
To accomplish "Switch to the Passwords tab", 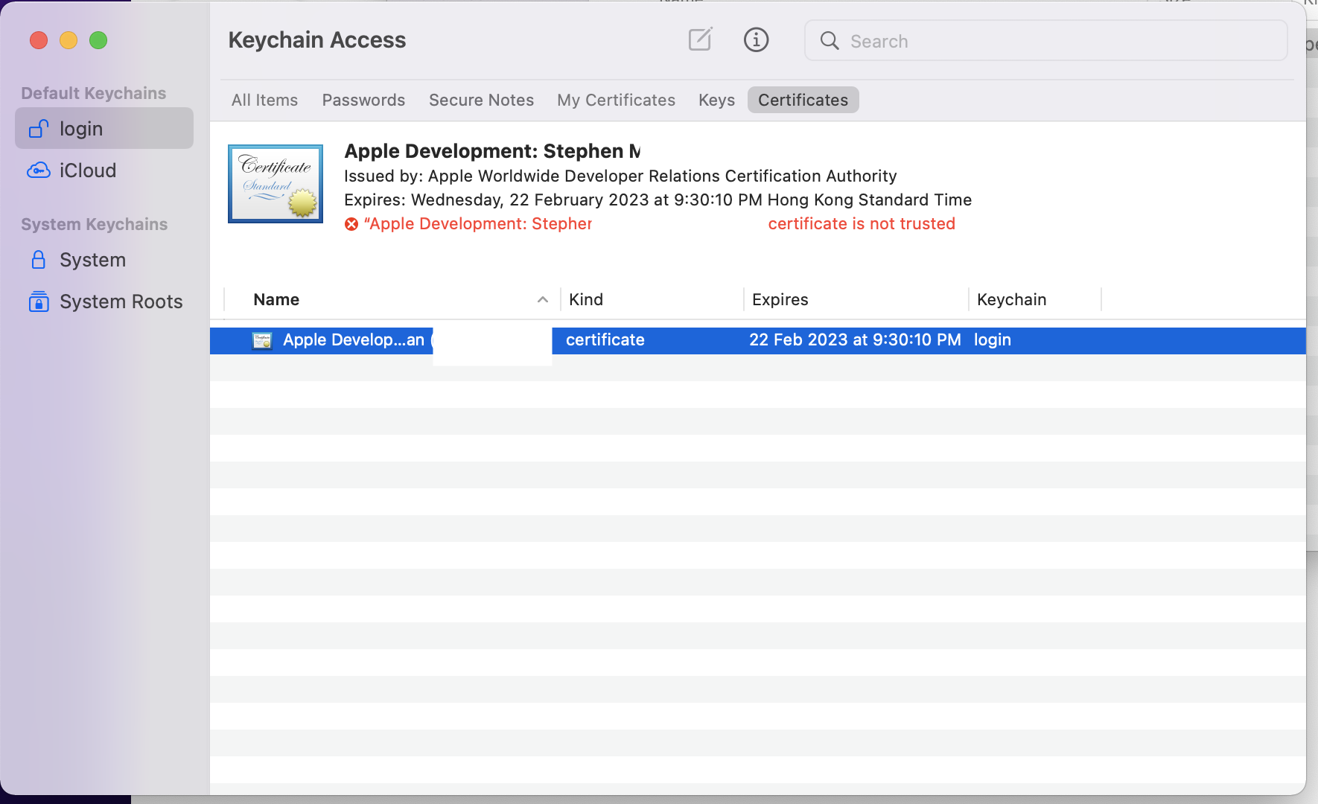I will (x=363, y=100).
